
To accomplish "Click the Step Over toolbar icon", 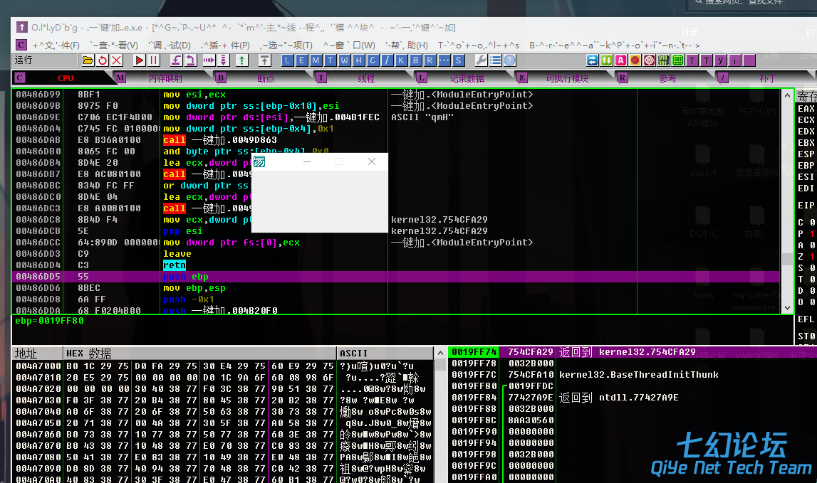I will pos(191,60).
